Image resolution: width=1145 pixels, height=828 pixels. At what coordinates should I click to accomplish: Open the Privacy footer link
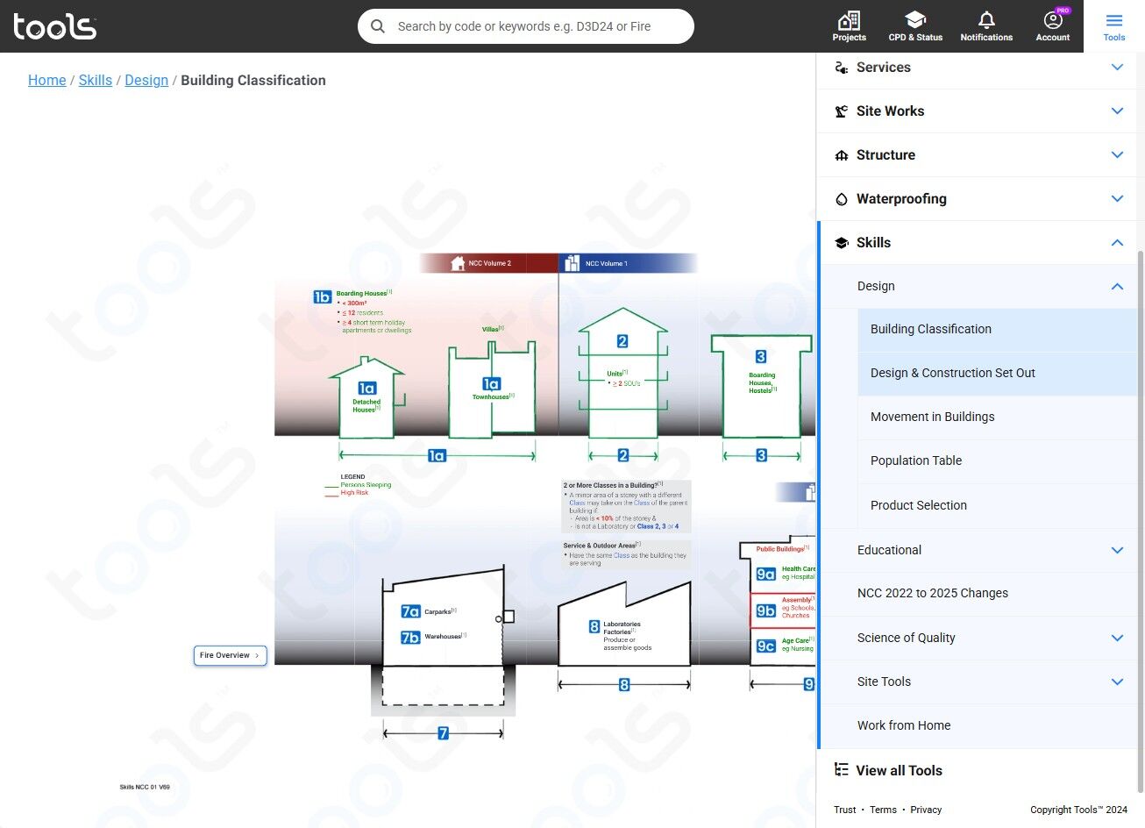pyautogui.click(x=926, y=810)
